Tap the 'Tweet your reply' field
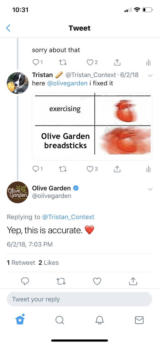Image resolution: width=159 pixels, height=345 pixels. [x=79, y=299]
